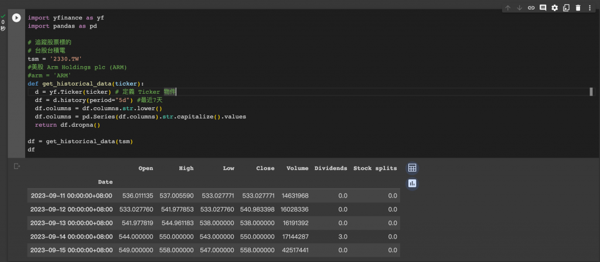Screen dimensions: 600x262
Task: Mirror cell in a new tab
Action: tap(566, 8)
